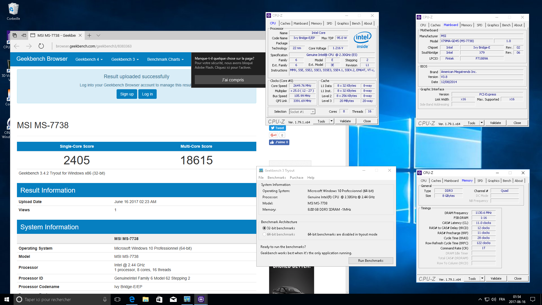The height and width of the screenshot is (305, 542).
Task: Switch to Caches tab in CPU-Z CPU window
Action: coord(285,23)
